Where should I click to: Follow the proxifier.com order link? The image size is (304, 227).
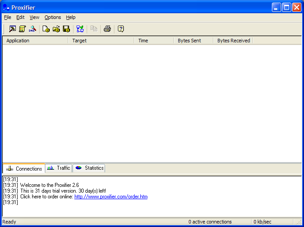pos(111,197)
